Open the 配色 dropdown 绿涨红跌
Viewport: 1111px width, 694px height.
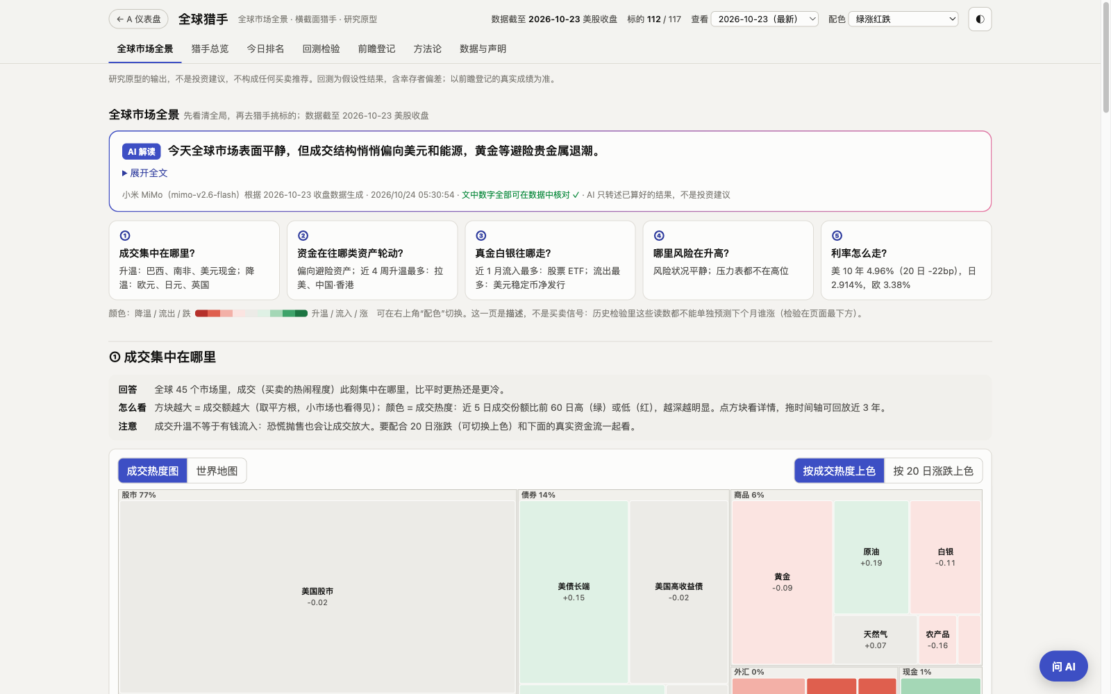(x=903, y=19)
